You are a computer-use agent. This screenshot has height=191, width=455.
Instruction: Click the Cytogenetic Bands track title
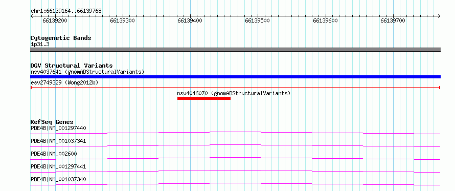point(61,38)
